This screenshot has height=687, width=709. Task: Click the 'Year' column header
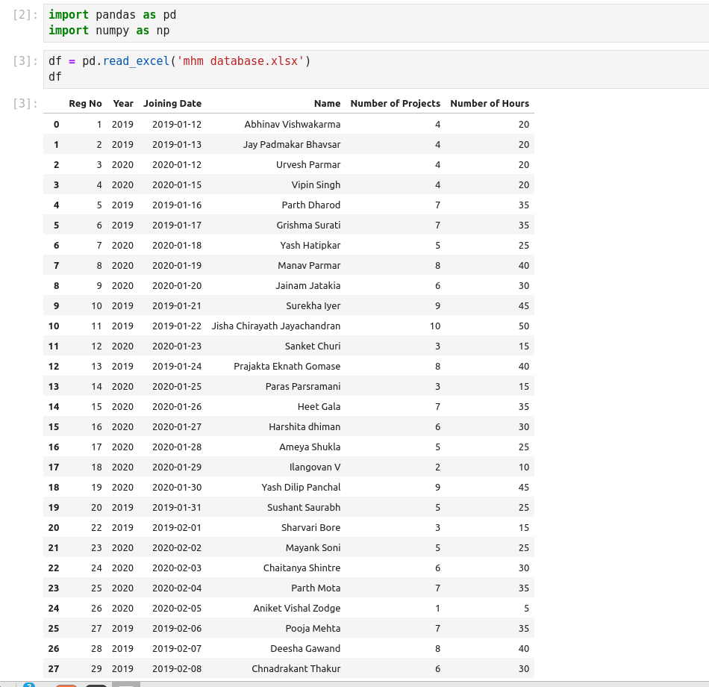point(123,104)
